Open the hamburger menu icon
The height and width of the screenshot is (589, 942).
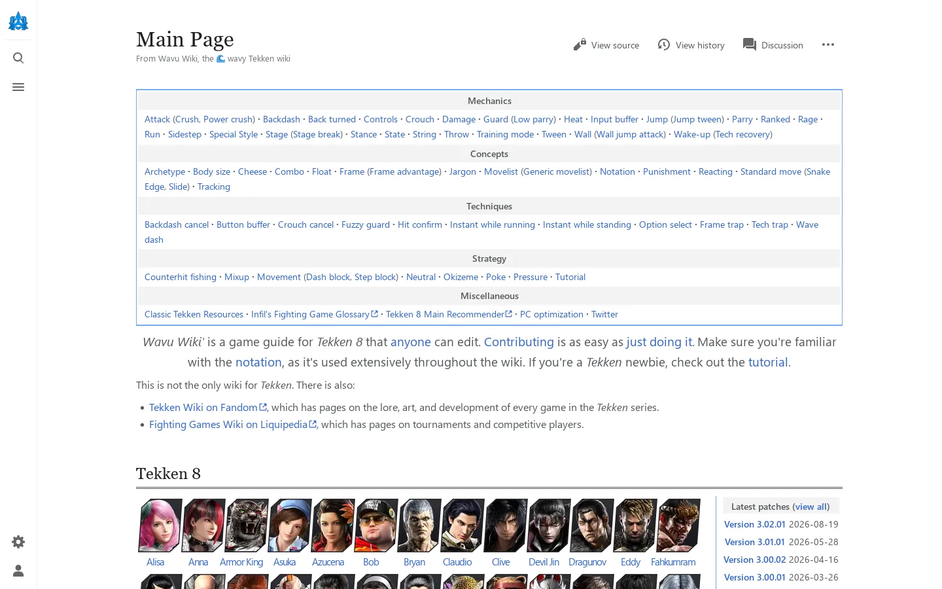[18, 87]
